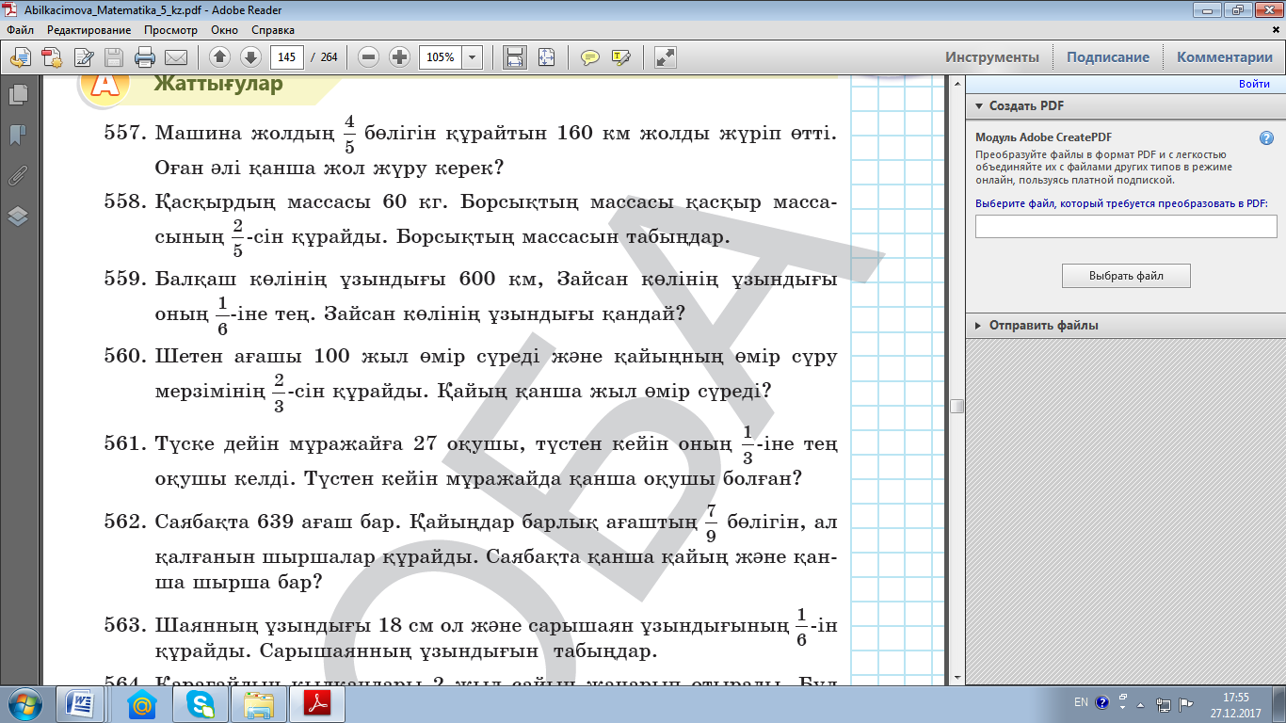Click the edit/sign document toolbar icon

tap(83, 57)
